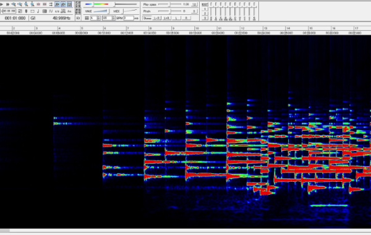Click the 4/4 time signature icon
This screenshot has width=371, height=235.
pyautogui.click(x=57, y=11)
